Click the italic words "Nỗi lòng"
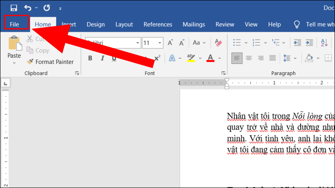This screenshot has height=188, width=335. [307, 116]
